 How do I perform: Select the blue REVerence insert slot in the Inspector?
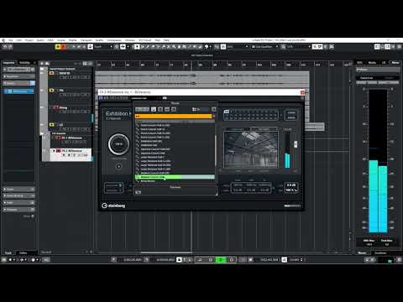click(19, 91)
